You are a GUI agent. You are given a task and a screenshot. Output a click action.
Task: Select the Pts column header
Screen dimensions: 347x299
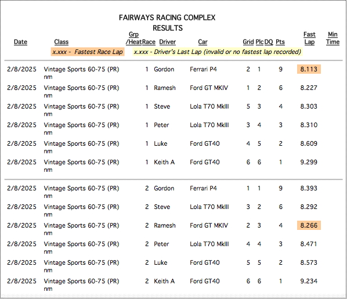280,42
